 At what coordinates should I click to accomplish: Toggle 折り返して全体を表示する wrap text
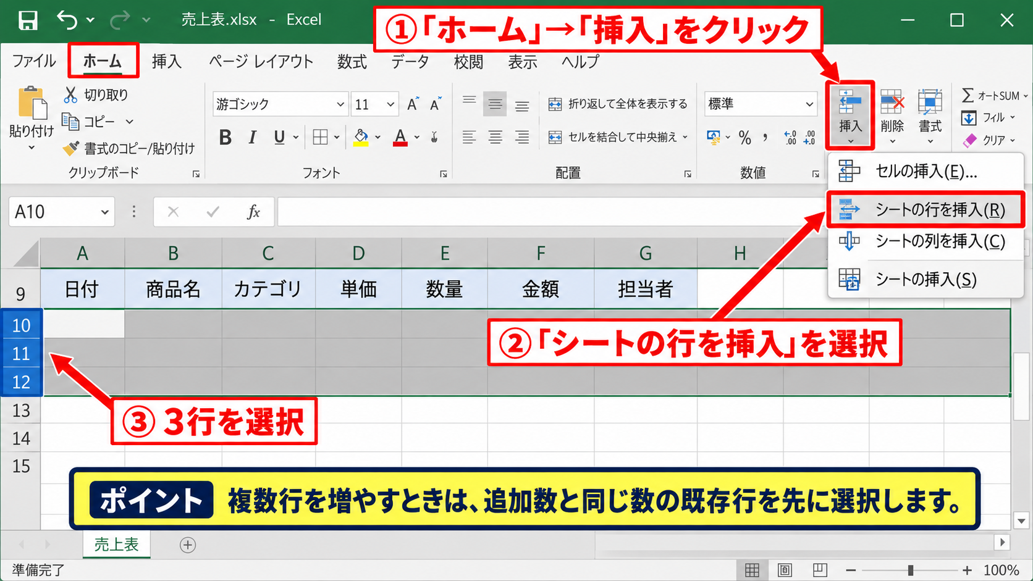click(x=618, y=104)
